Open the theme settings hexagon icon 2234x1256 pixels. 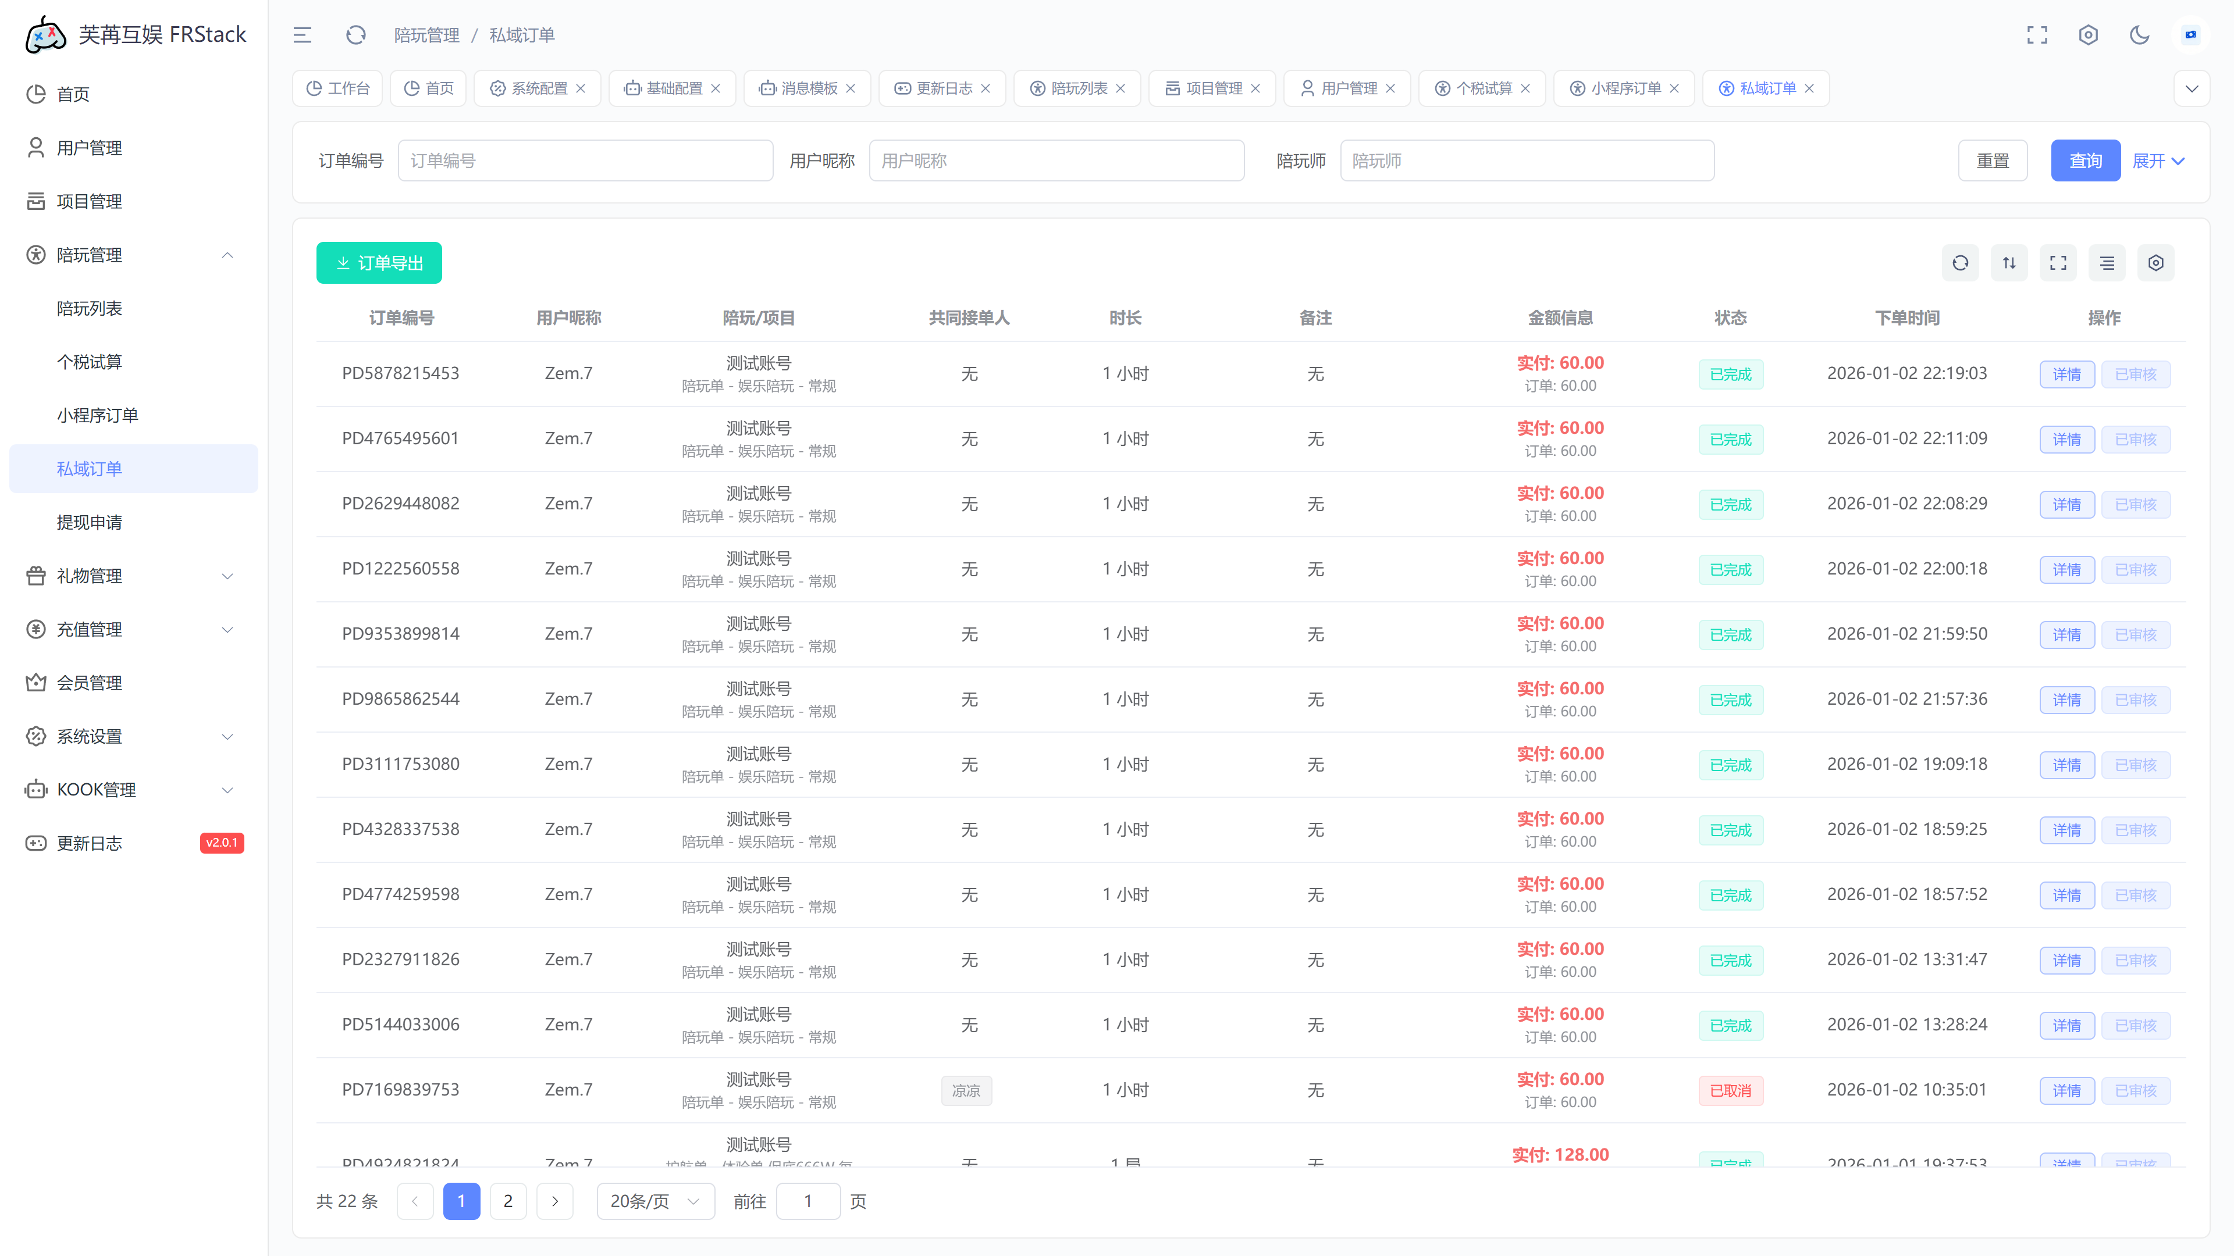coord(2089,35)
